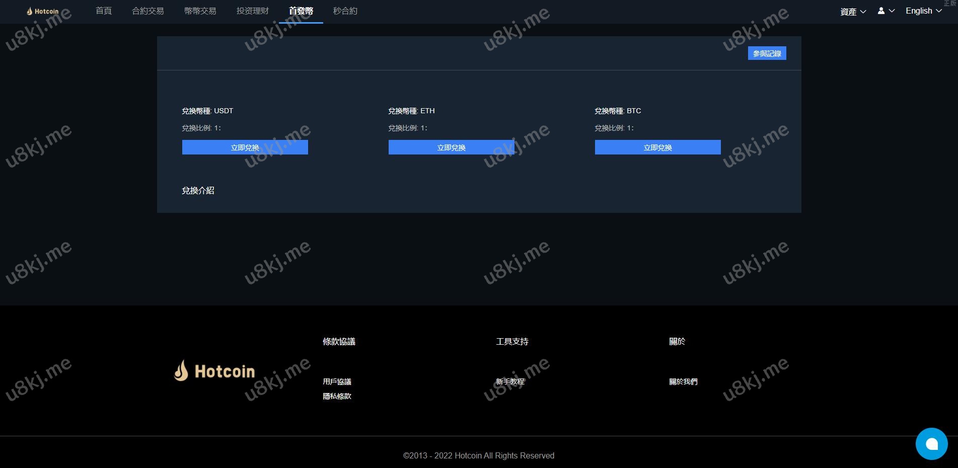
Task: Click the large Hotcoin footer logo
Action: click(x=214, y=371)
